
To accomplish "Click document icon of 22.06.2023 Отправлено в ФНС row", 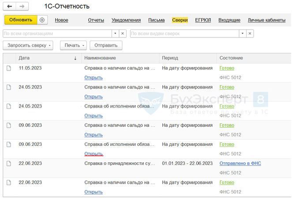I will click(9, 164).
